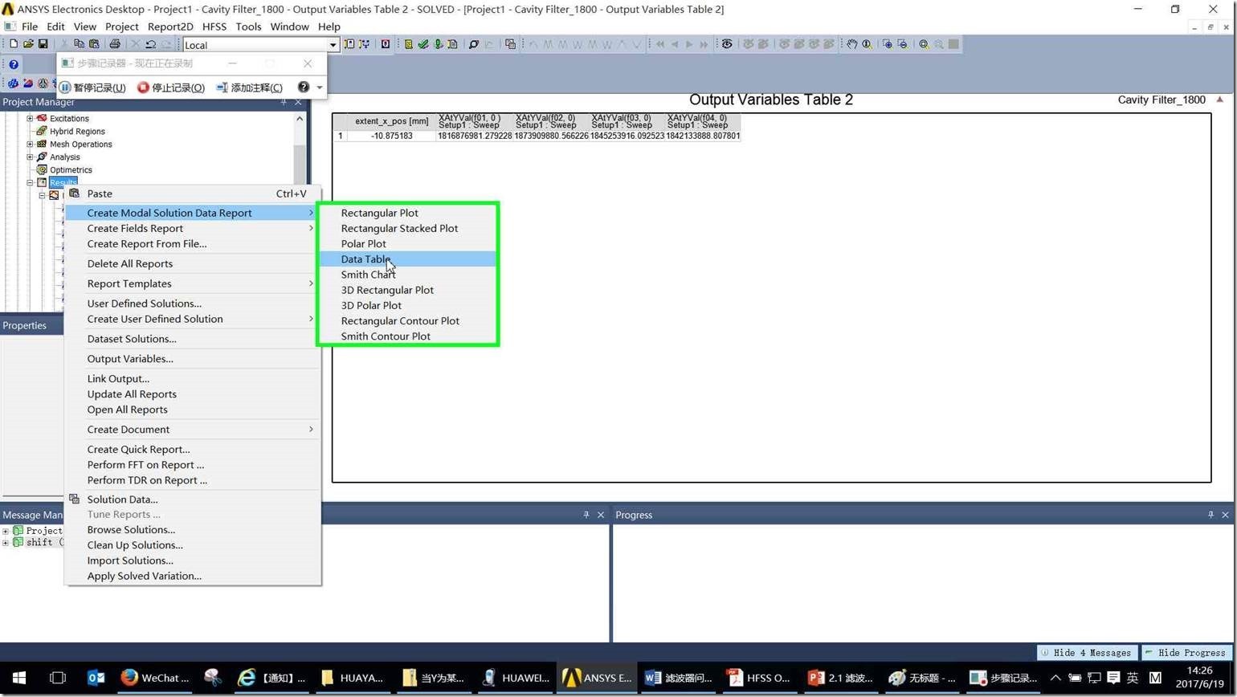Image resolution: width=1237 pixels, height=697 pixels.
Task: Select the Hybrid Regions tree item
Action: pos(77,131)
